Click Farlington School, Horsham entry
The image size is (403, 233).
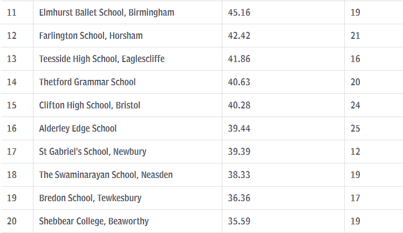pyautogui.click(x=91, y=36)
